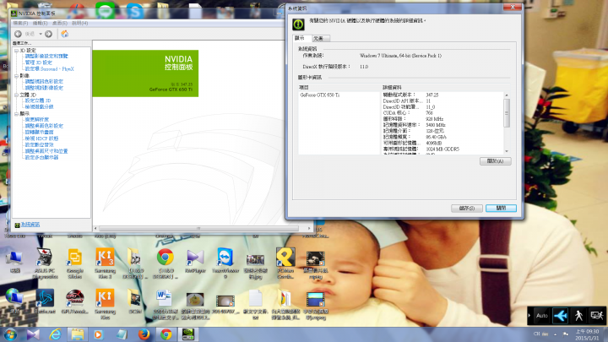Screen dimensions: 608x342
Task: Click the green NVIDIA info icon in dialog
Action: [298, 24]
